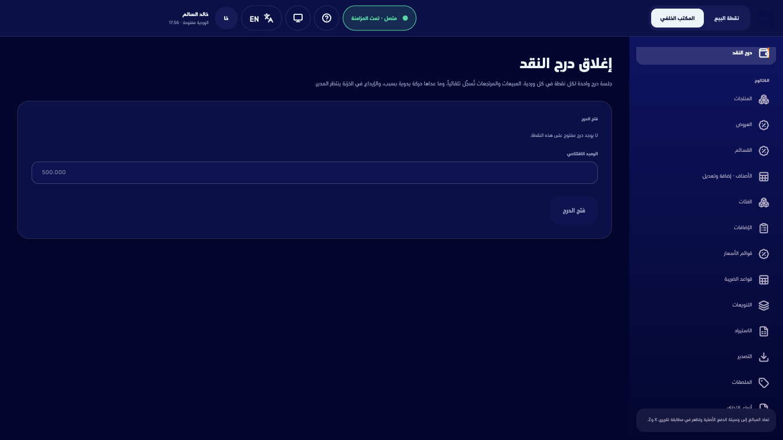This screenshot has height=440, width=783.
Task: Click the إغلاق درج النقد page heading
Action: tap(566, 65)
